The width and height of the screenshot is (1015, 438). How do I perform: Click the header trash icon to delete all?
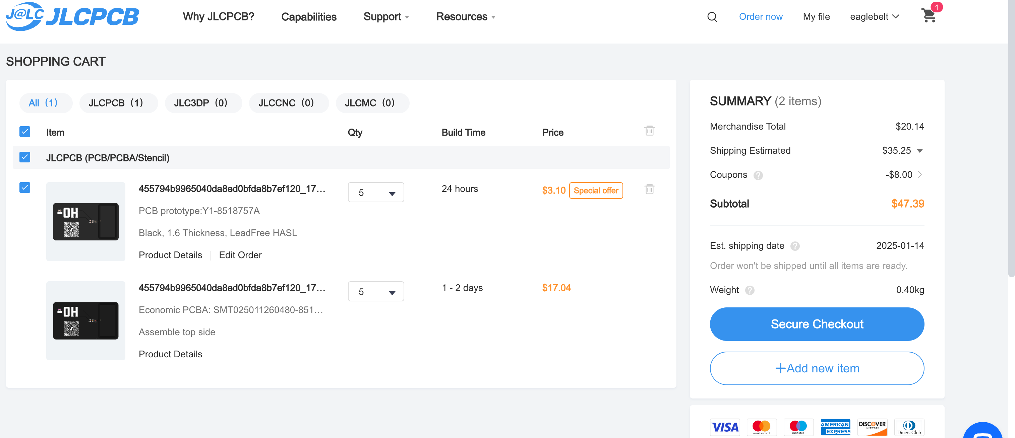649,131
